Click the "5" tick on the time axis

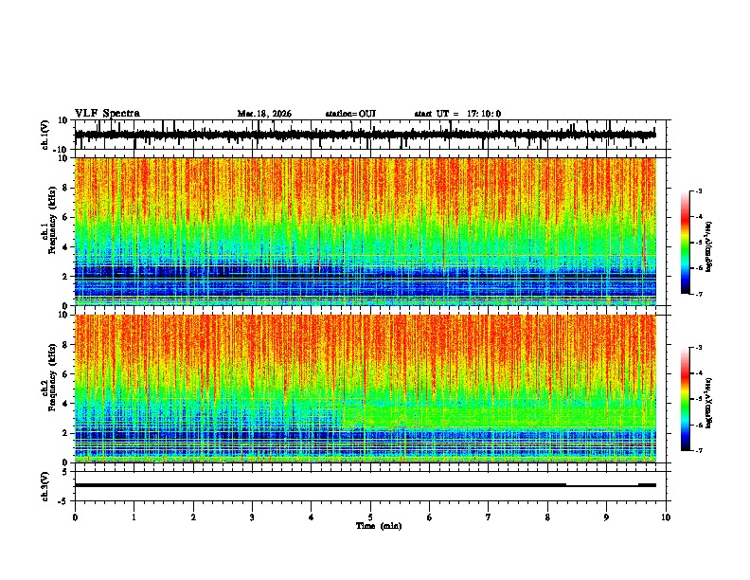pos(370,517)
